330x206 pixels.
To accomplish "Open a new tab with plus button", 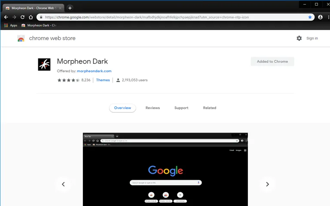I will click(x=70, y=8).
